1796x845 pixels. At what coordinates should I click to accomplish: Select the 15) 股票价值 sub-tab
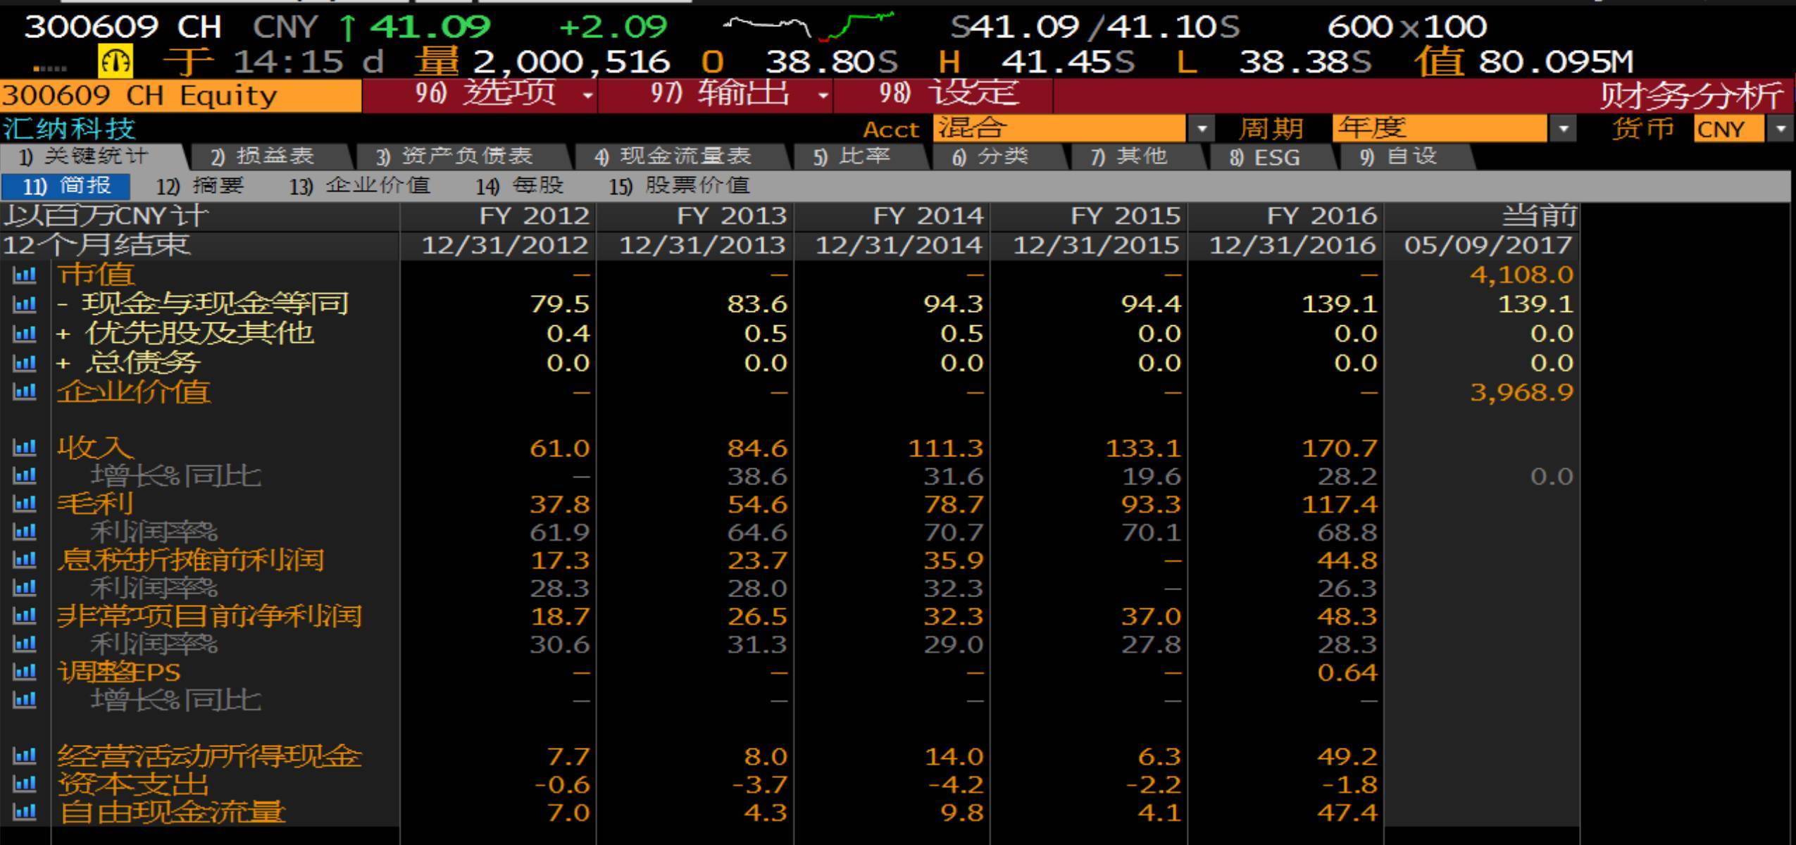click(678, 186)
